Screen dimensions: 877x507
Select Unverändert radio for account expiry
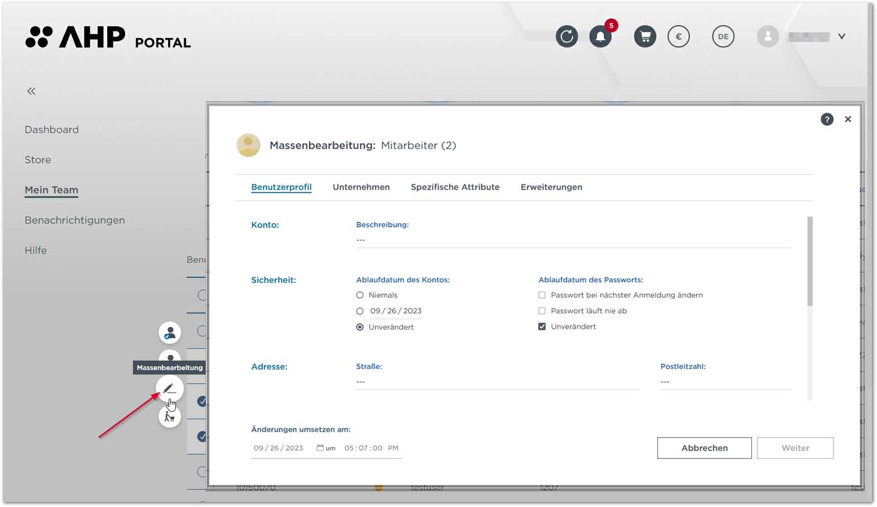pyautogui.click(x=360, y=327)
